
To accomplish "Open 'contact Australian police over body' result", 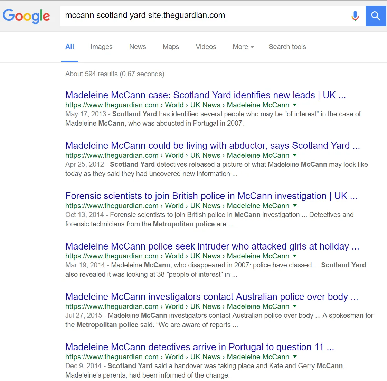I will [x=211, y=297].
